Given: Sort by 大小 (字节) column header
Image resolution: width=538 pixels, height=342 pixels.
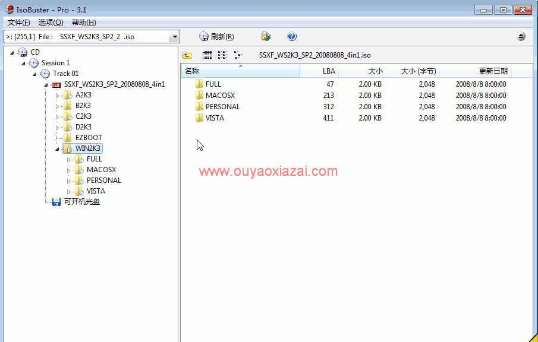Looking at the screenshot, I should click(x=413, y=71).
